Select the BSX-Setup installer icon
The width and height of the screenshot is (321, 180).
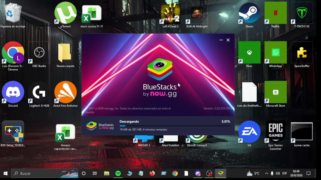[x=13, y=134]
